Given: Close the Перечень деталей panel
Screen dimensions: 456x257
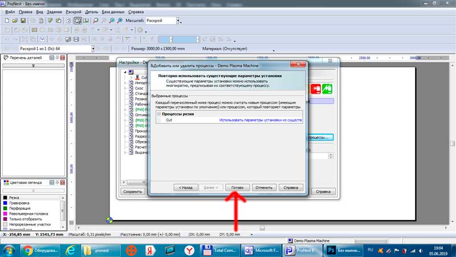Looking at the screenshot, I should [63, 58].
